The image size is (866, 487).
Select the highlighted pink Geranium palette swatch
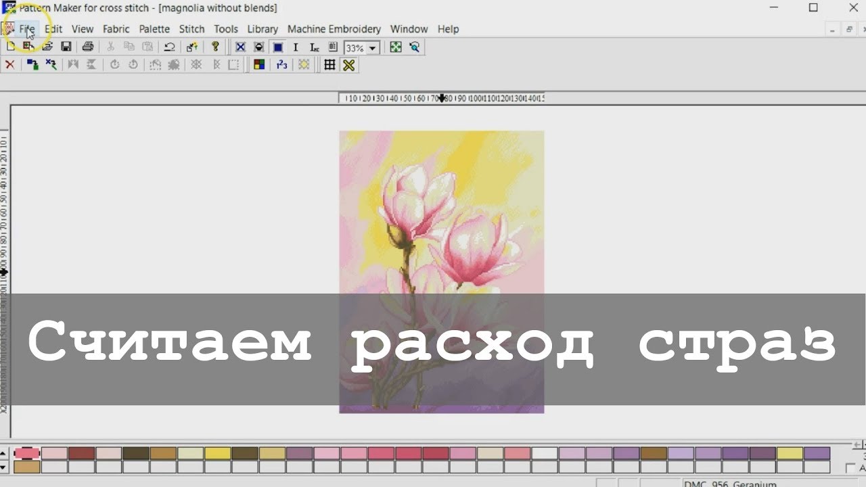click(26, 453)
